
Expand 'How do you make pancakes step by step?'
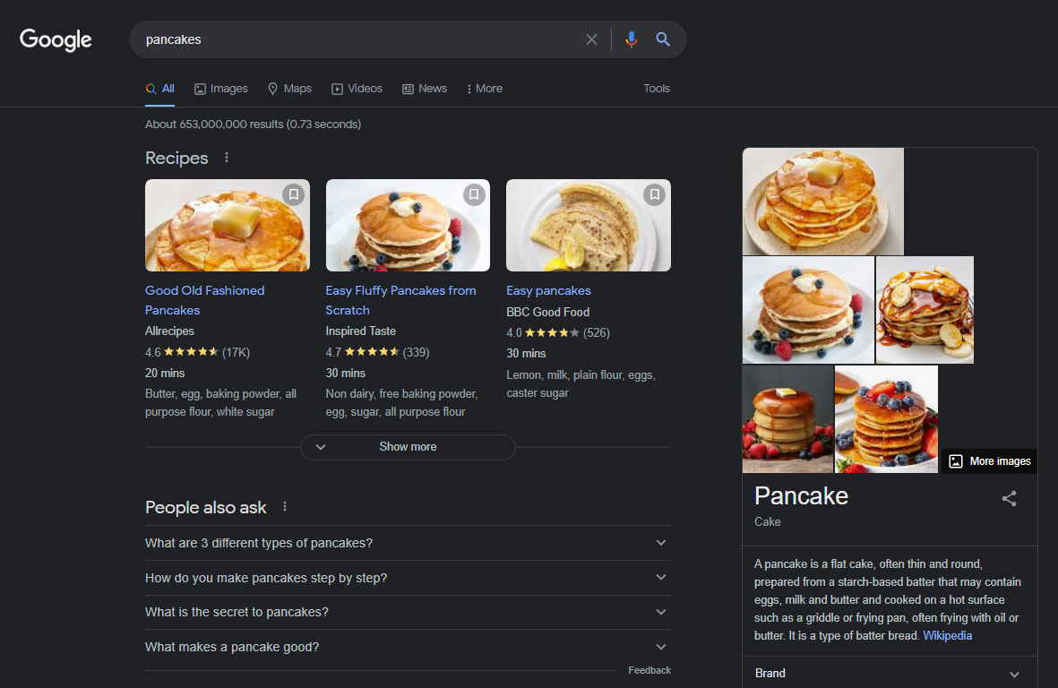tap(408, 578)
